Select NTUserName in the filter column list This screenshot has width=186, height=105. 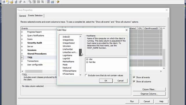pos(68,74)
